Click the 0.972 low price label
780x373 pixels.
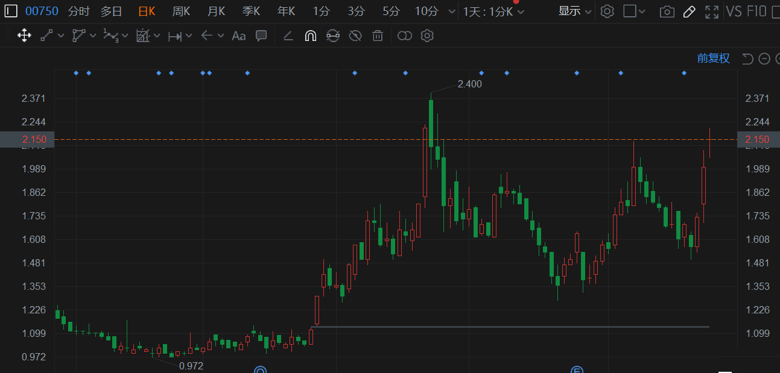(x=191, y=366)
